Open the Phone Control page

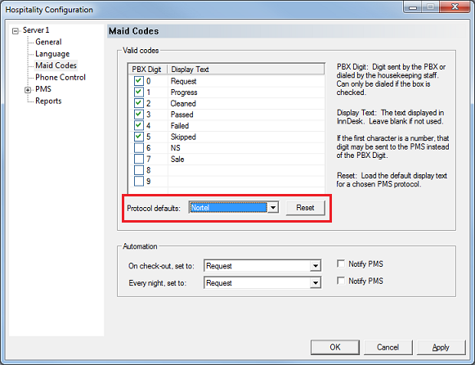click(60, 77)
